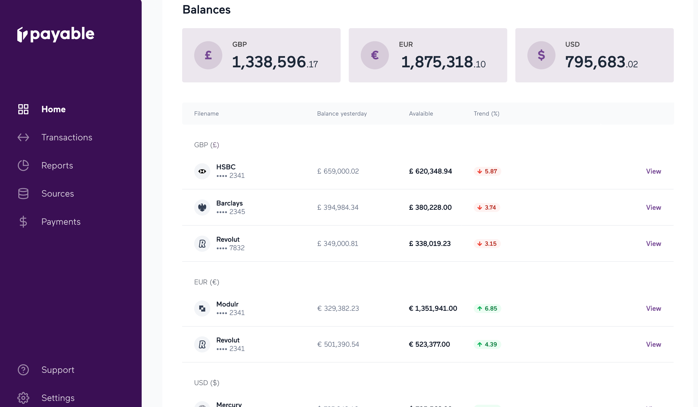Click the Support question mark icon
This screenshot has height=407, width=698.
(x=23, y=370)
